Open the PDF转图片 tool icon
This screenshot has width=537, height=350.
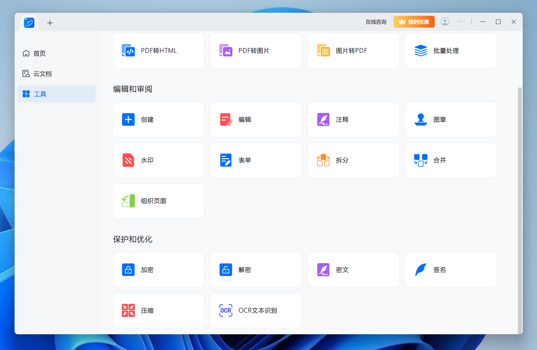[x=226, y=50]
